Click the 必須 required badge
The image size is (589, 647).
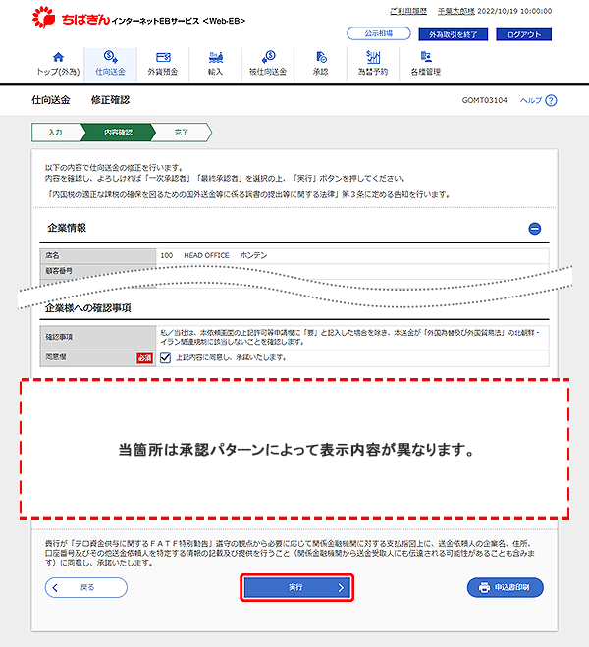coord(144,358)
